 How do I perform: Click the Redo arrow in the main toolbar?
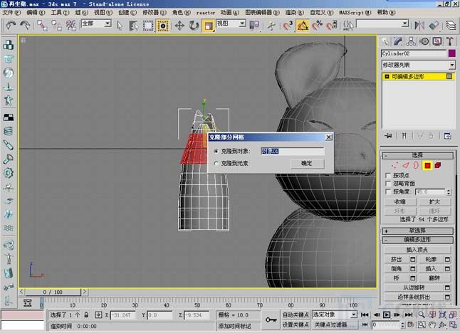(25, 25)
